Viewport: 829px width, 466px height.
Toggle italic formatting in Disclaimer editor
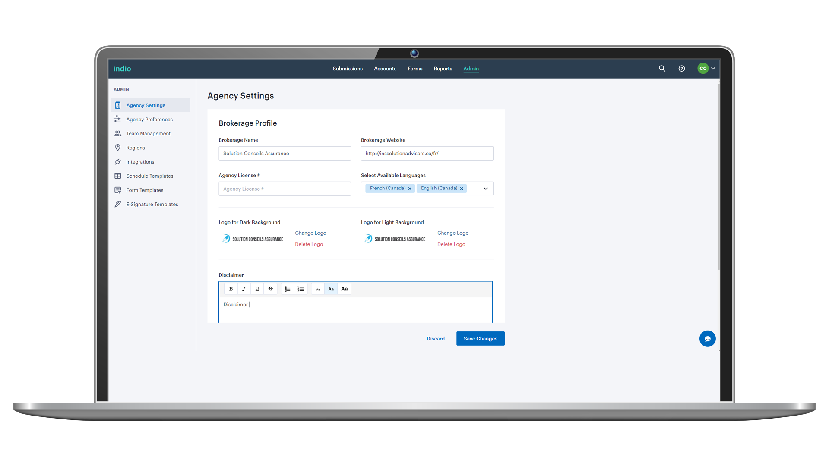244,289
